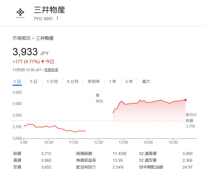Click the 時価総額 market cap label
Image resolution: width=205 pixels, height=173 pixels.
coord(84,154)
